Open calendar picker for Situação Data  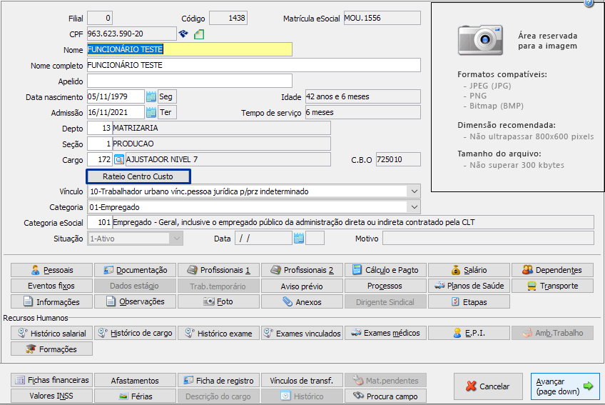tap(299, 239)
